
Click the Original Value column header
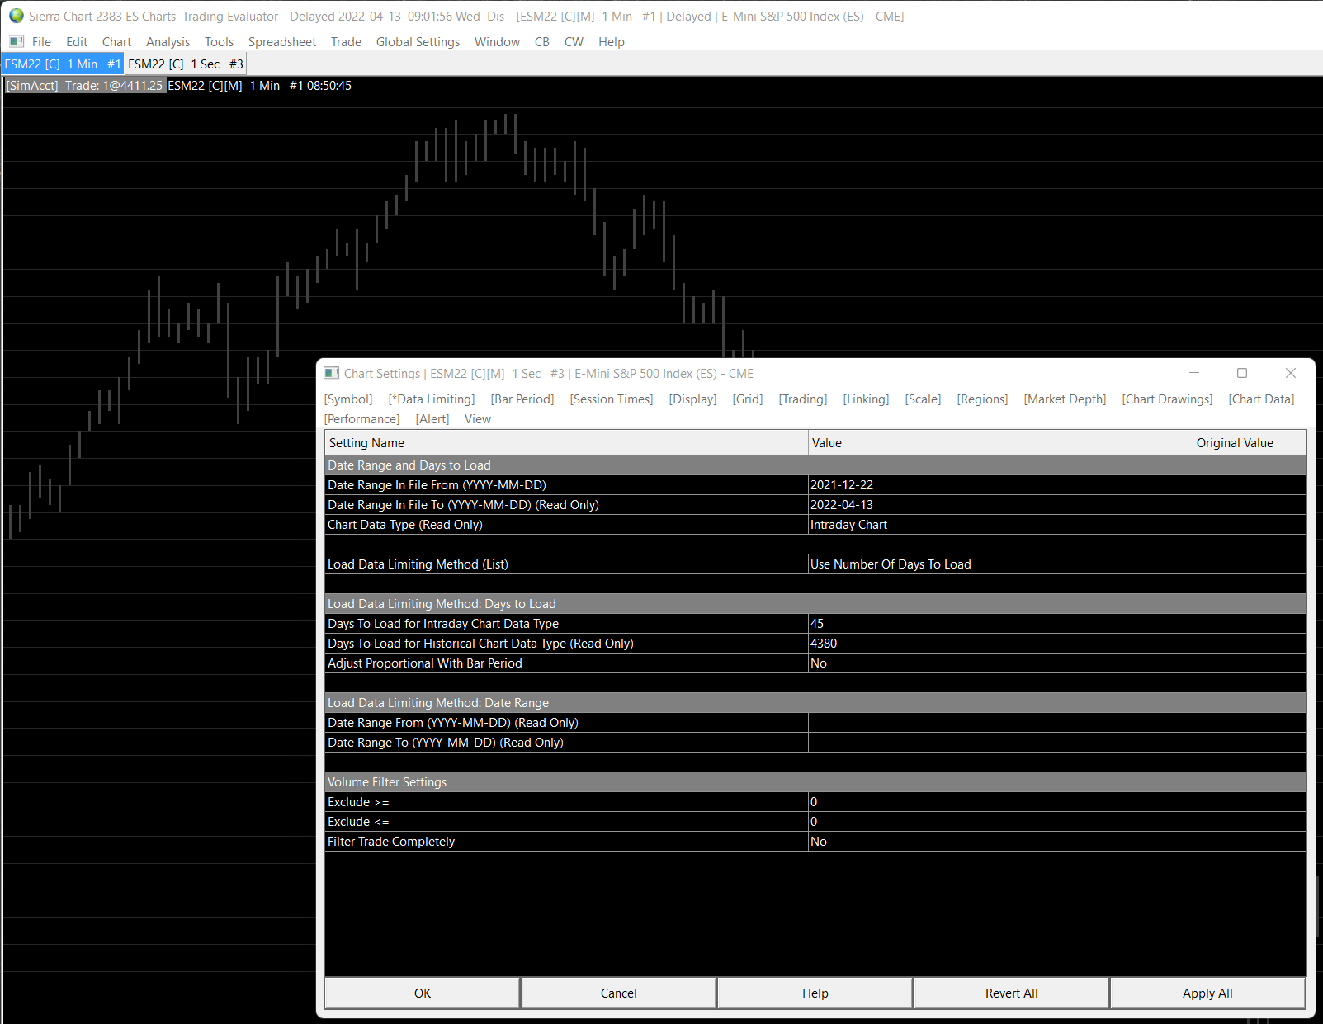click(1250, 443)
